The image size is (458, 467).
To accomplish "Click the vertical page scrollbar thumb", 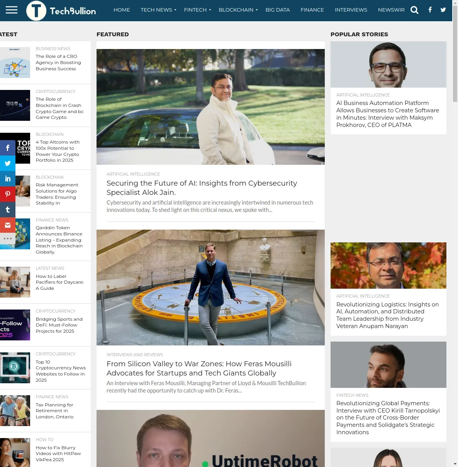I will click(x=455, y=54).
